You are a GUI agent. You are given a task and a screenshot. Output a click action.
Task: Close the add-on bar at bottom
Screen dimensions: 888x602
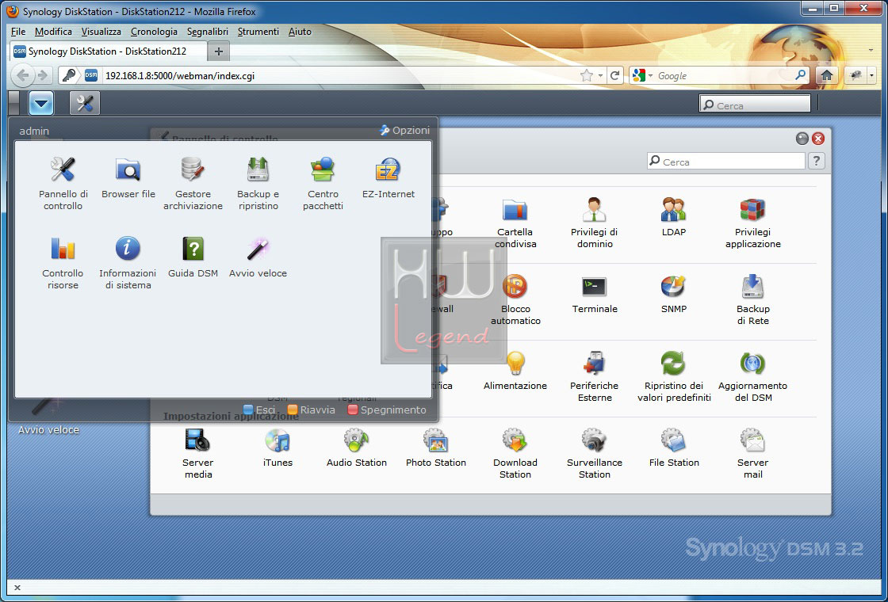(x=17, y=588)
